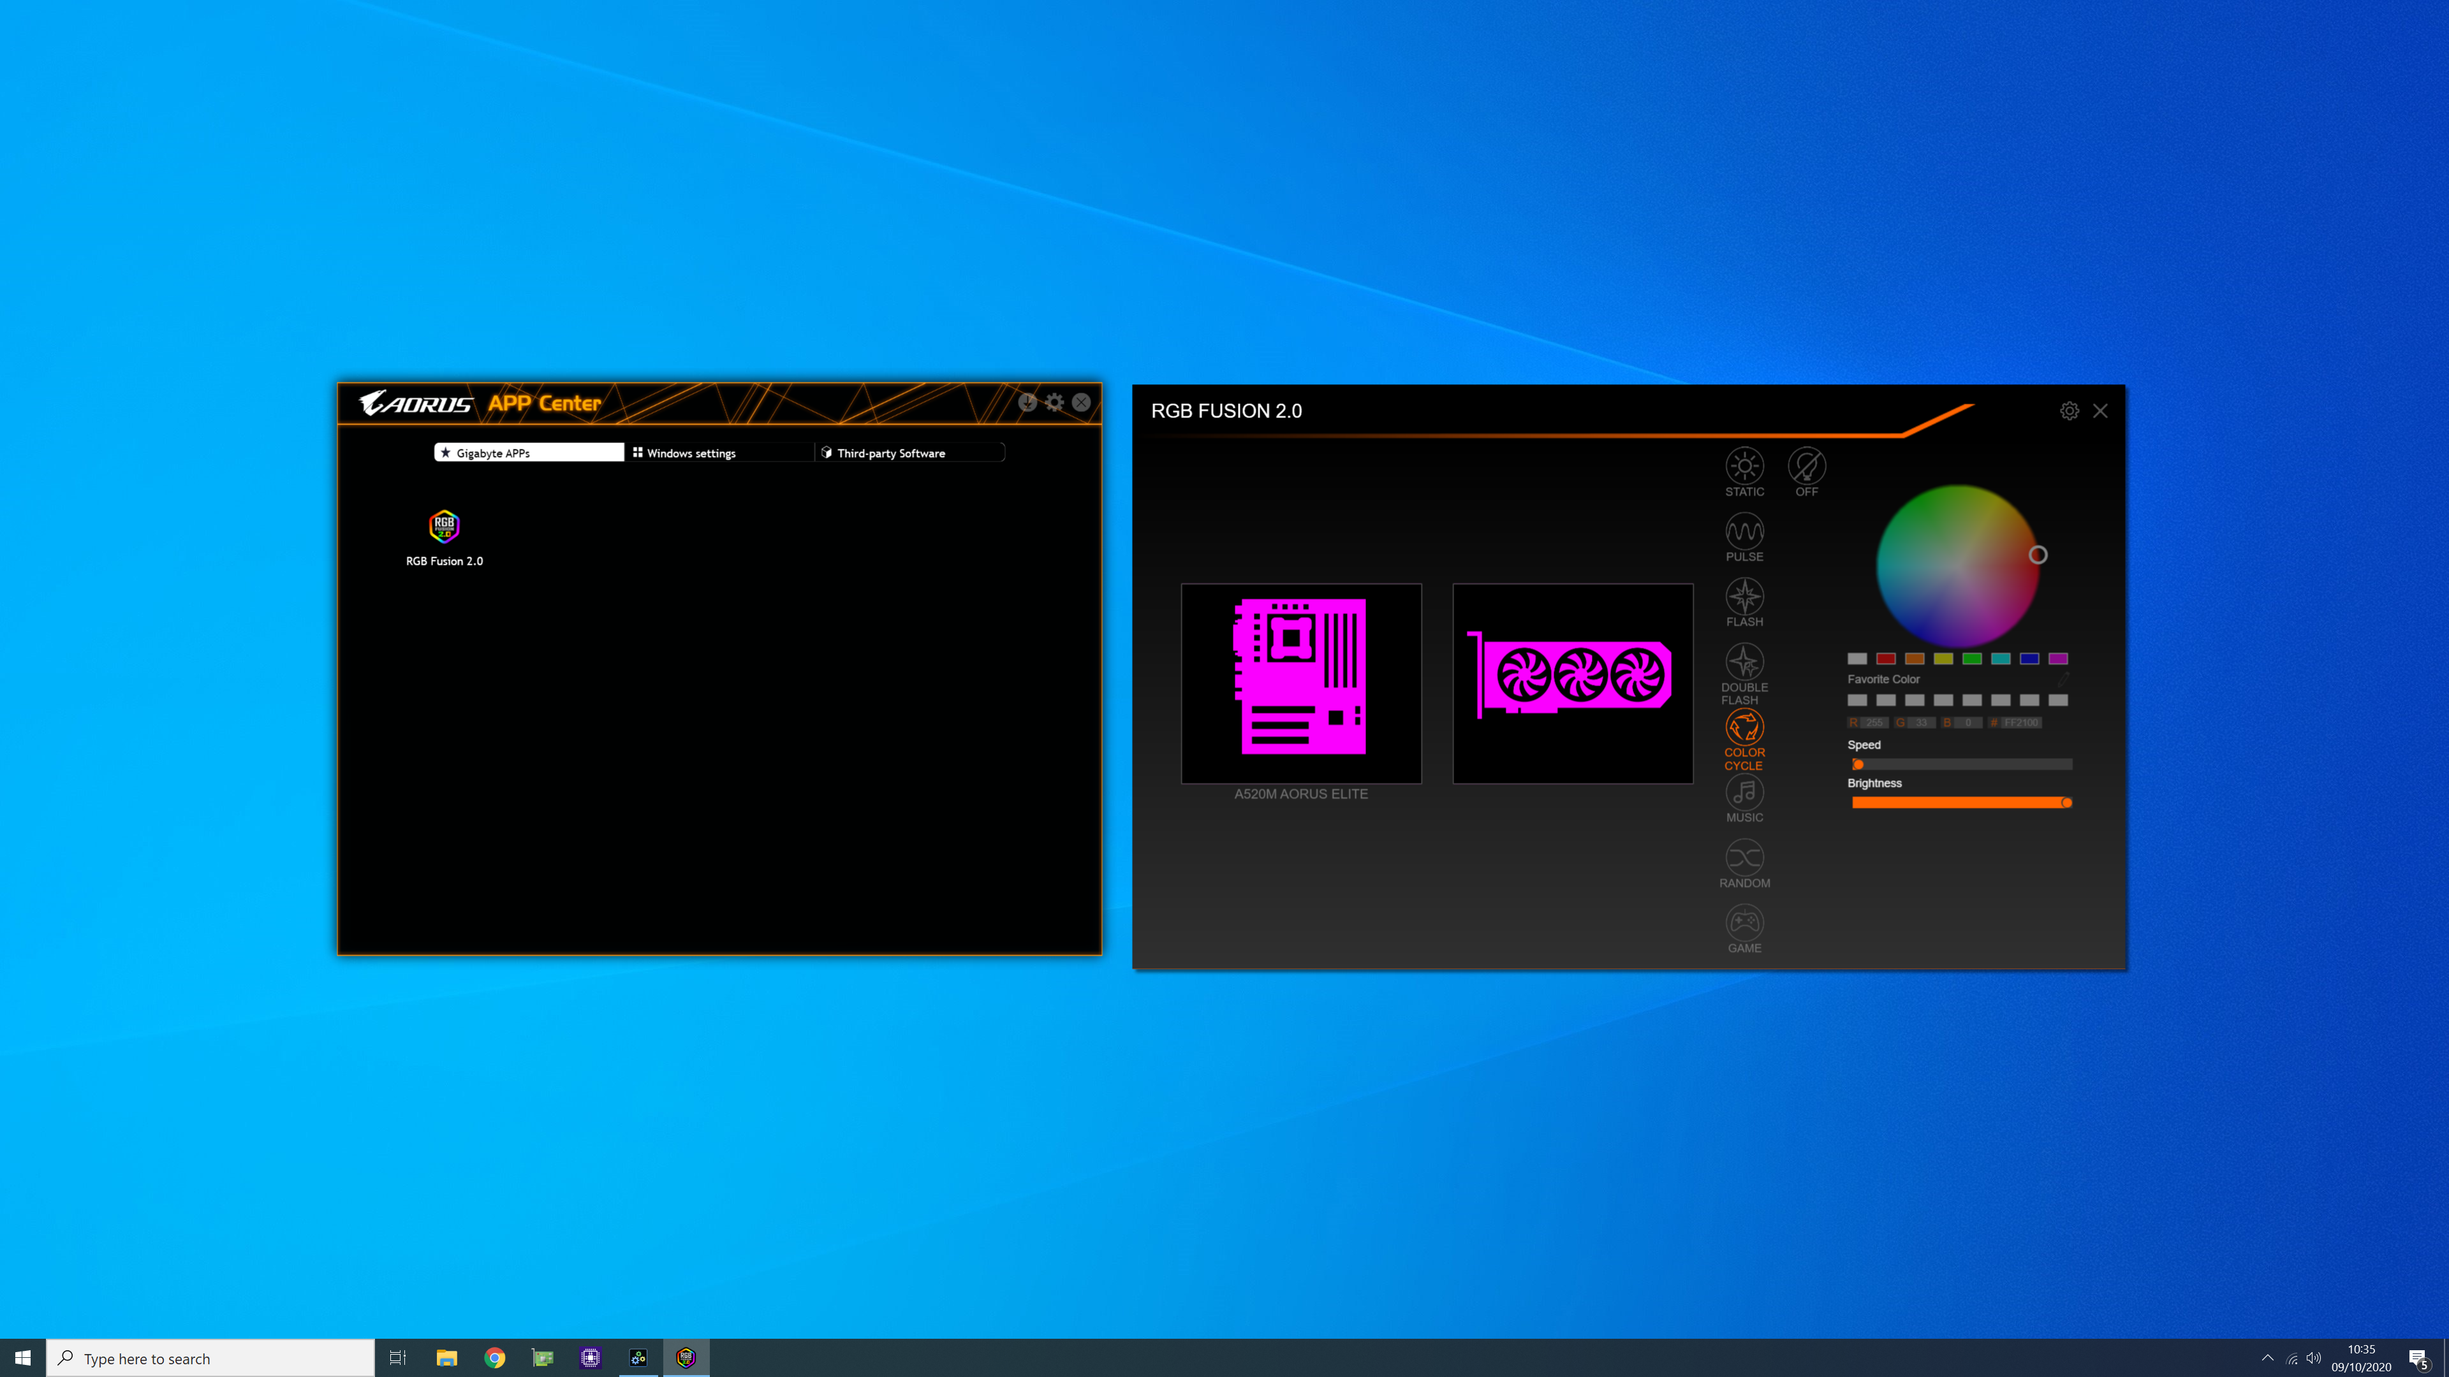Click the taskbar search box
Screen dimensions: 2449x1377
pos(210,1358)
